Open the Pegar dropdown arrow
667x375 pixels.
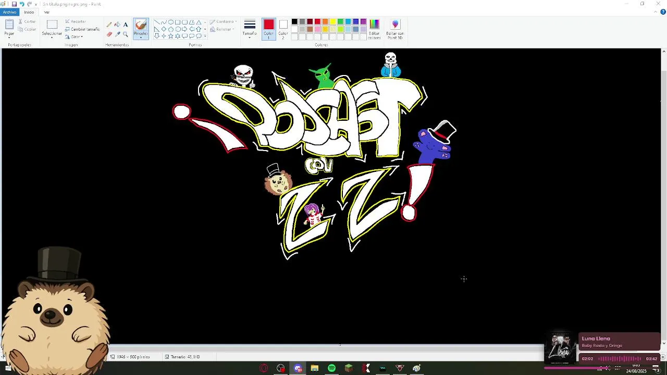(9, 37)
